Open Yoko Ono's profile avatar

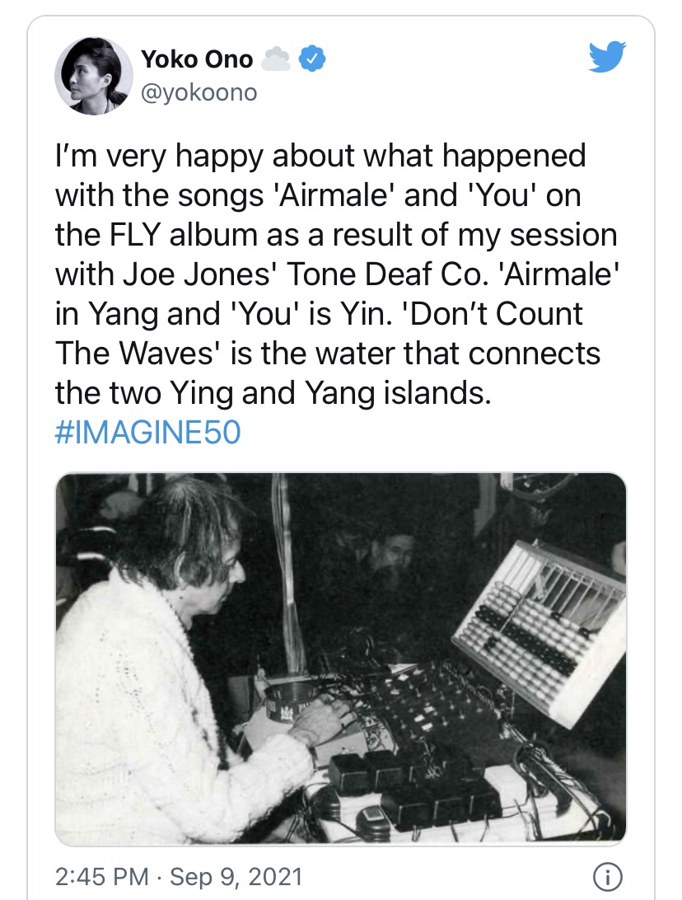94,76
